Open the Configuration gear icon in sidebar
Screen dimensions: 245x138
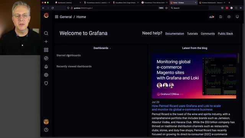pos(46,75)
